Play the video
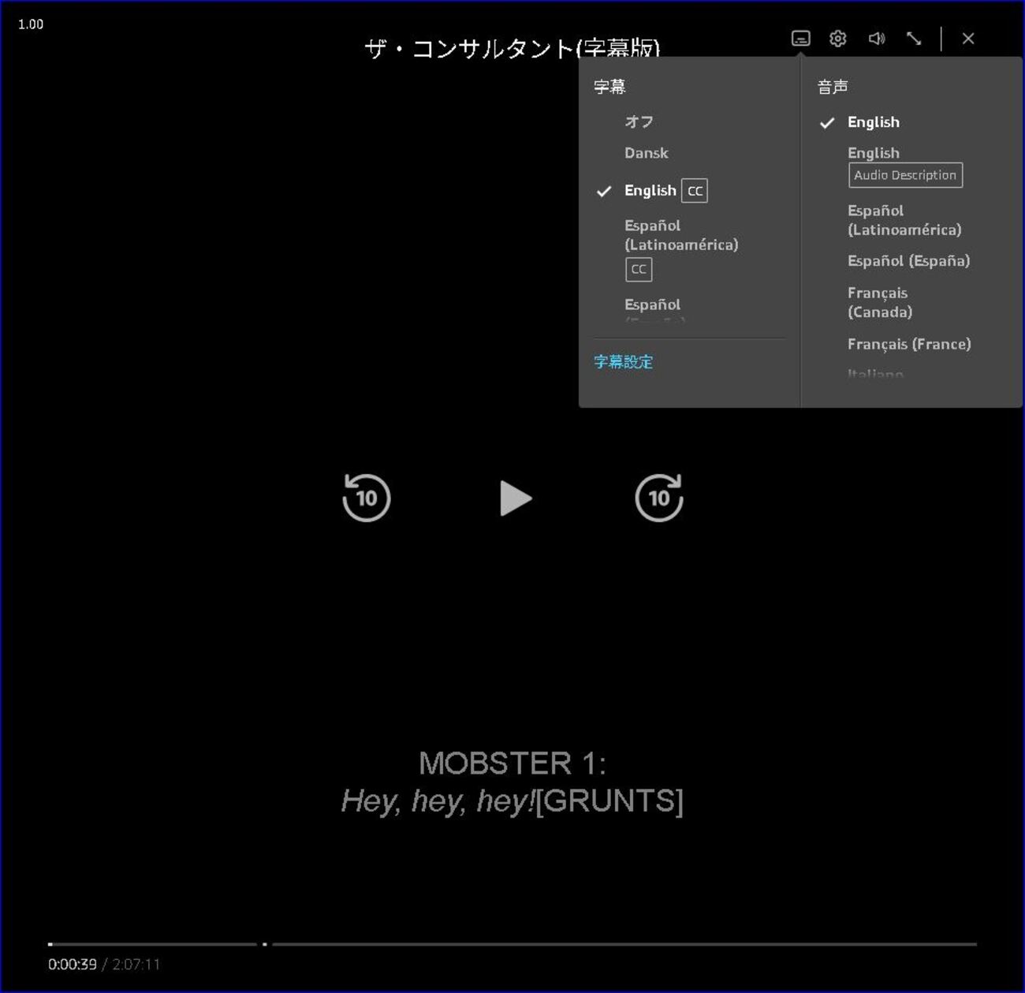 tap(516, 498)
